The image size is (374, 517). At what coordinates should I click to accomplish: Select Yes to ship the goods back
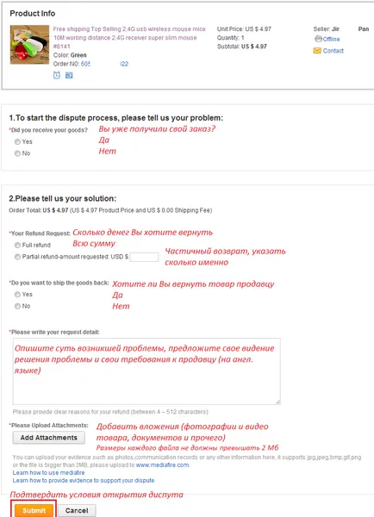(17, 295)
